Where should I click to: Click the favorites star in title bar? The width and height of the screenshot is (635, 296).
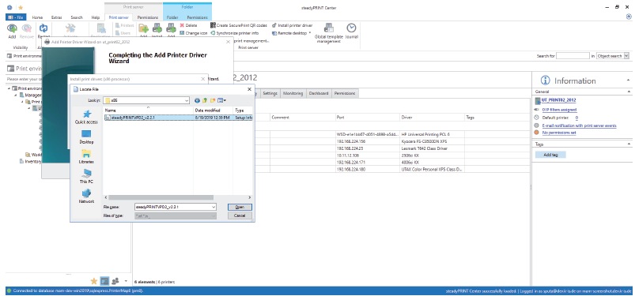(x=21, y=7)
